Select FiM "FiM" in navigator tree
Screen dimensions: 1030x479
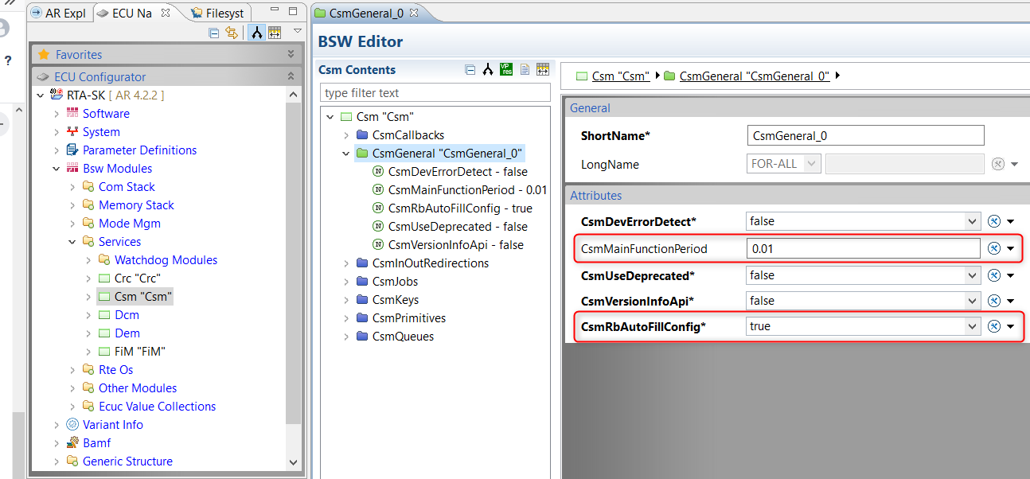[140, 352]
